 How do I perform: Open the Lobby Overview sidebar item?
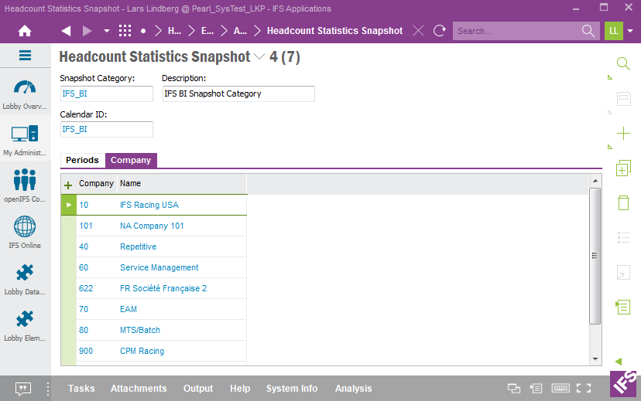pos(25,93)
